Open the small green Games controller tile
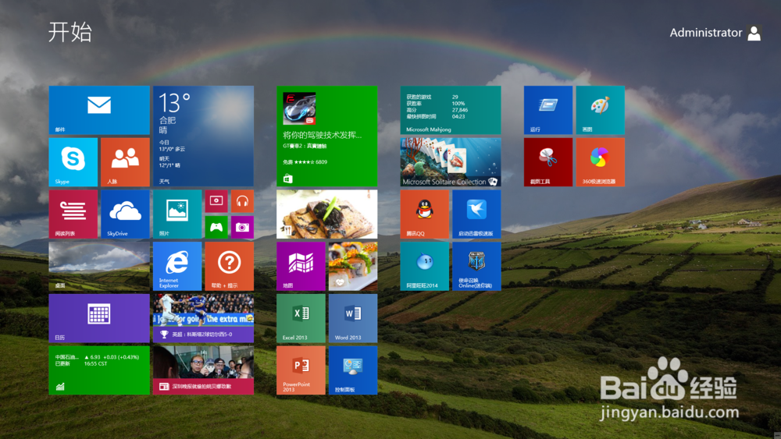Image resolution: width=781 pixels, height=439 pixels. click(216, 227)
